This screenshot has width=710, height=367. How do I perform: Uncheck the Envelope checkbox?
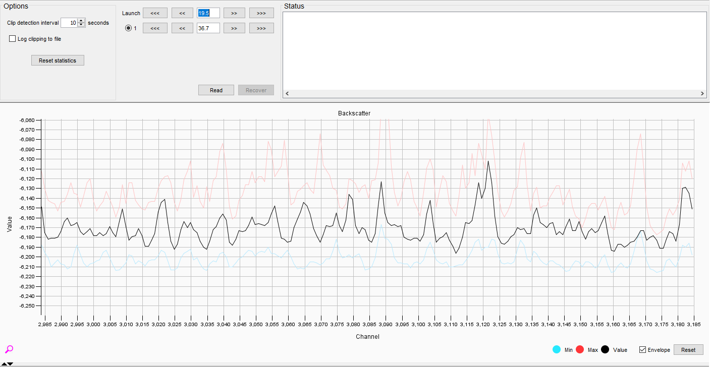point(642,350)
